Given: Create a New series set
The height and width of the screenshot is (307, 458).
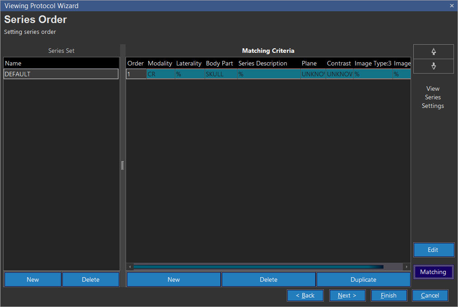Looking at the screenshot, I should 33,279.
